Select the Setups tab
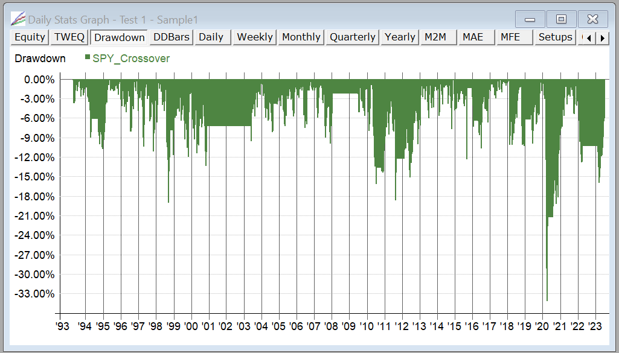This screenshot has height=353, width=619. click(x=555, y=37)
